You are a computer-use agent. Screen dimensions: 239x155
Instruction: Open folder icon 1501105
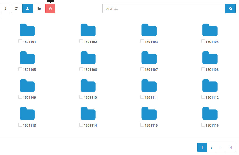(27, 58)
